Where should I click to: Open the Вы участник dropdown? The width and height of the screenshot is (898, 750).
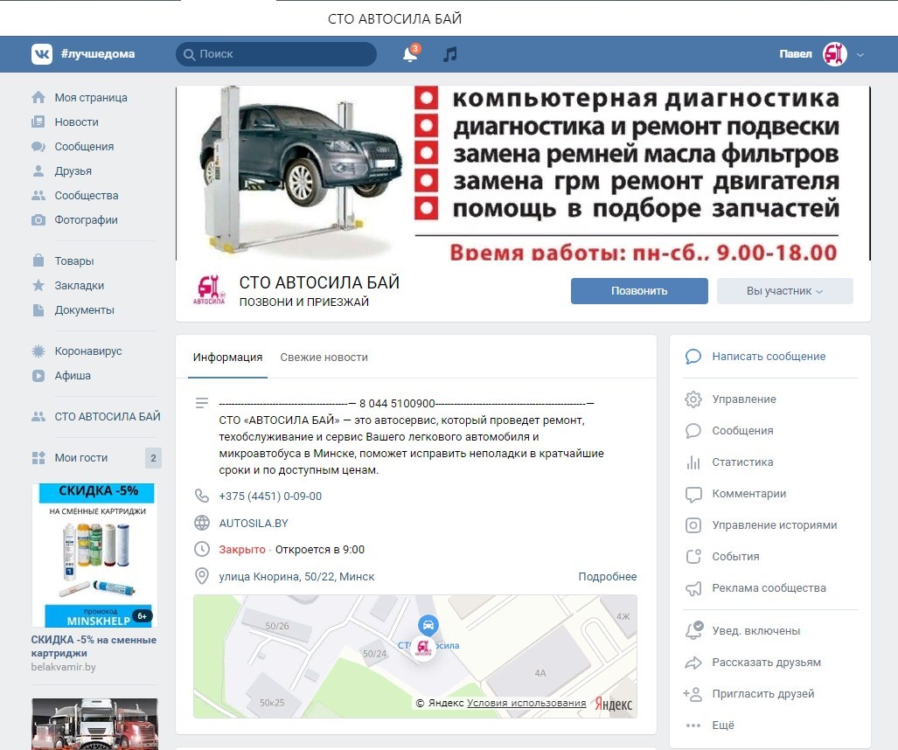[784, 291]
